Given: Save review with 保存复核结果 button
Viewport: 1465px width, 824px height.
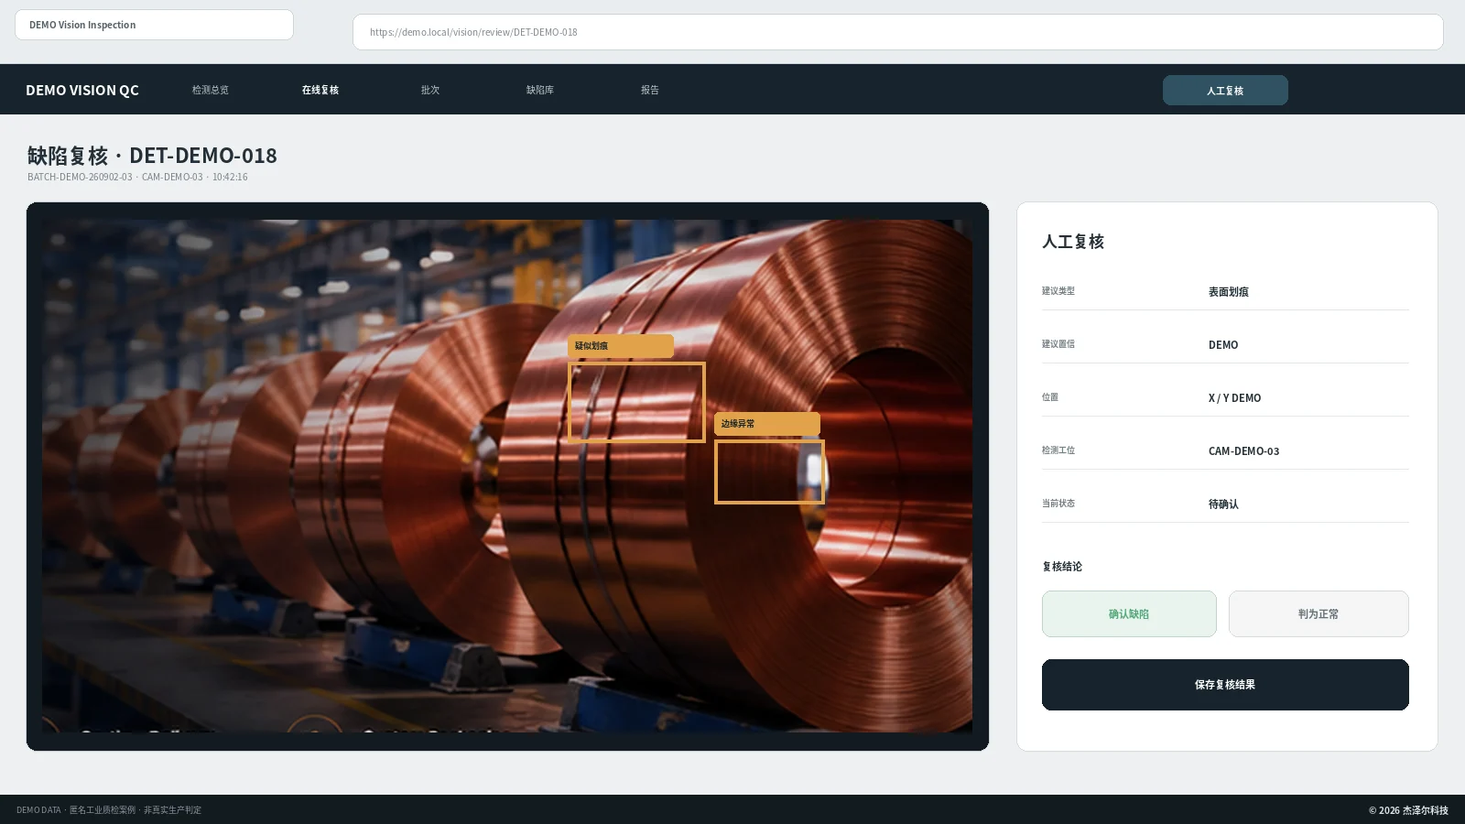Looking at the screenshot, I should [1225, 685].
